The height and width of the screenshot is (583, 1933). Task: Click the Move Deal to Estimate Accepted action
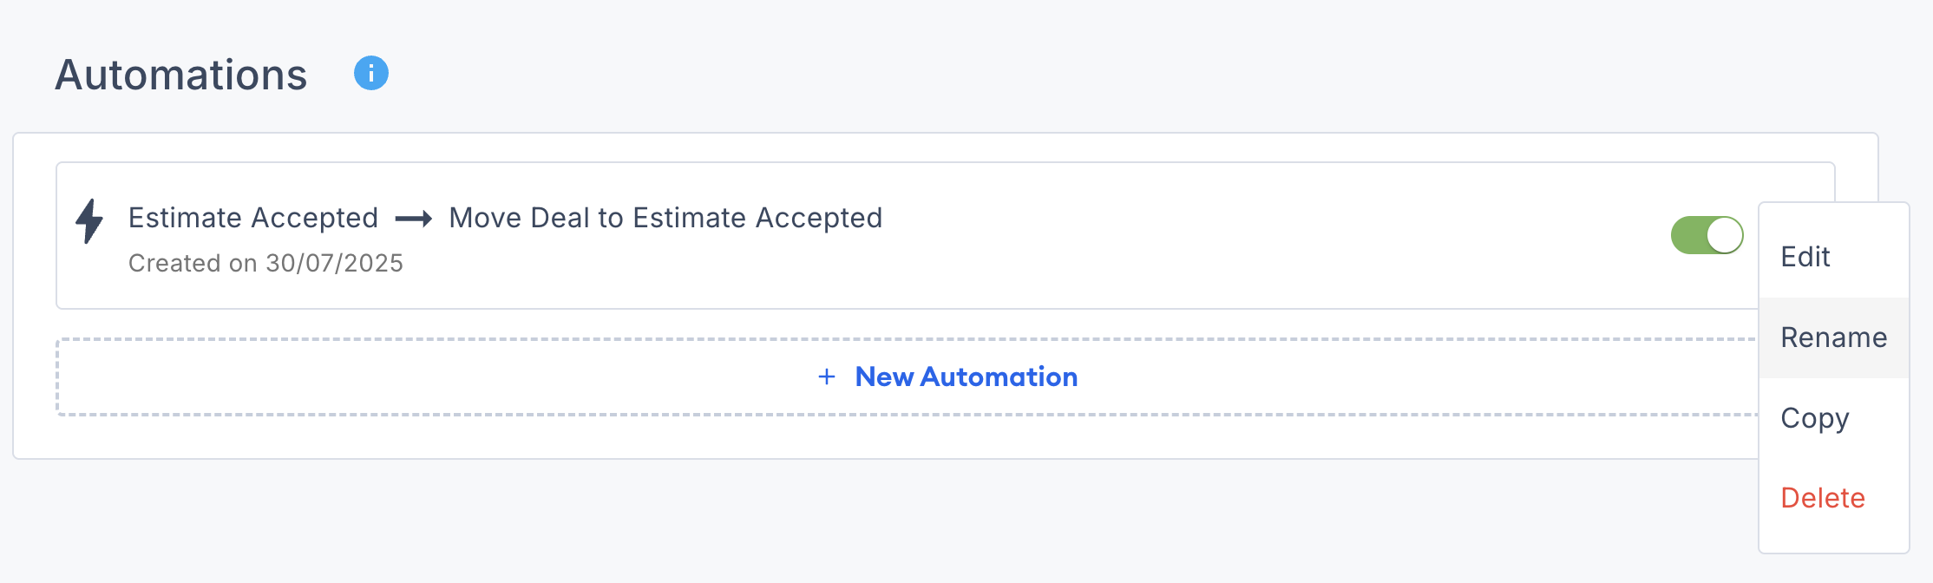665,218
